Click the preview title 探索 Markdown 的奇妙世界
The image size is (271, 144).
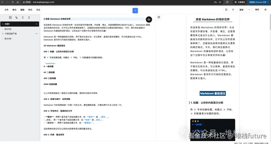(213, 20)
